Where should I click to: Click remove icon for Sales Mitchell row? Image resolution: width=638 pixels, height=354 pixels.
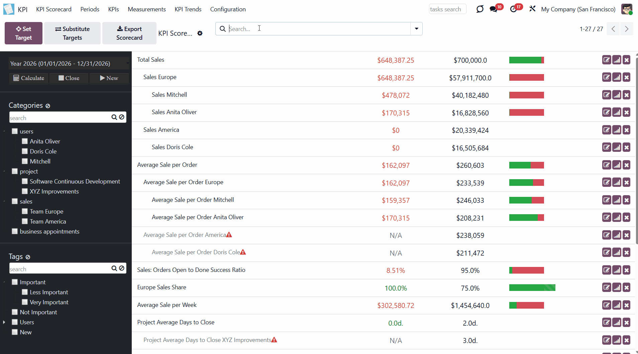click(627, 95)
